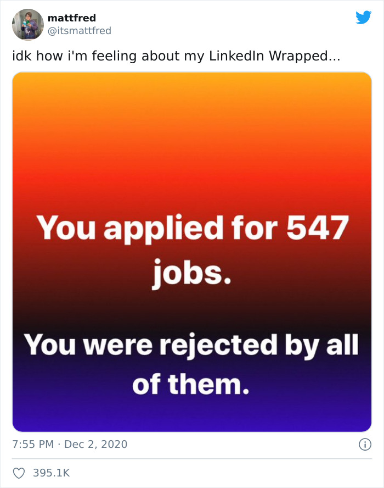The image size is (384, 488).
Task: Click the 395.1K likes count
Action: 50,471
